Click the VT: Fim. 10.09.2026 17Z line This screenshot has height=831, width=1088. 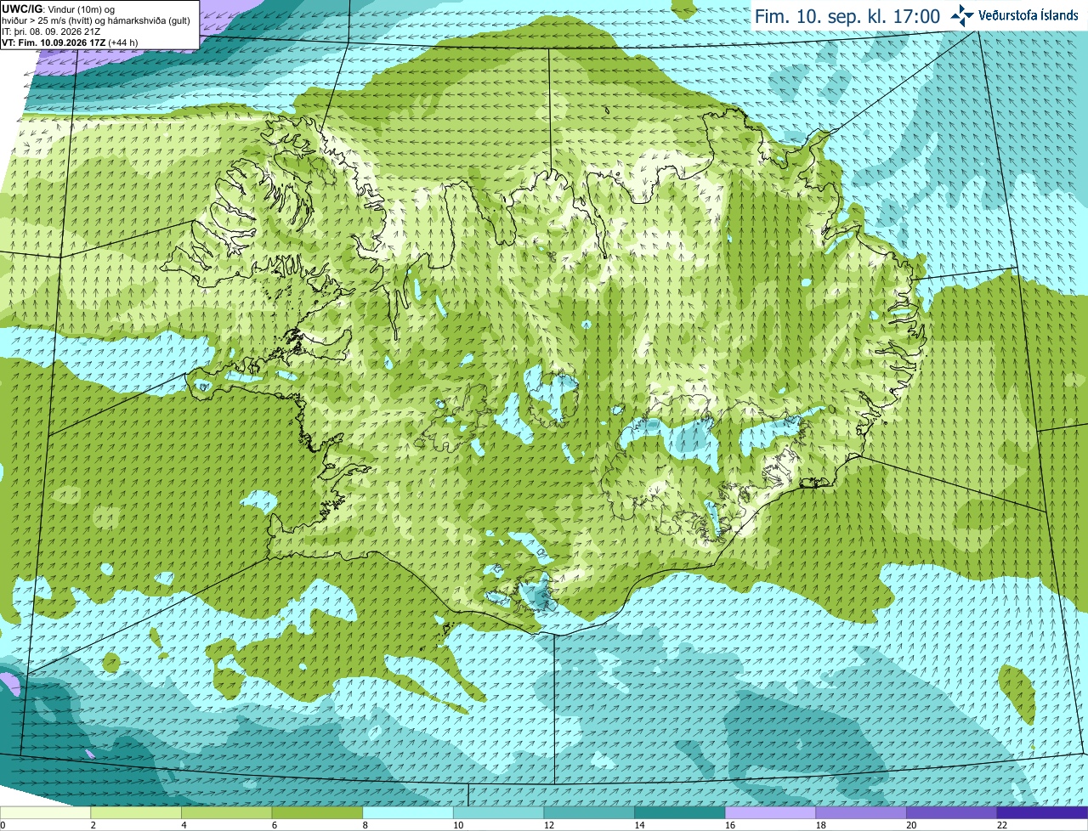pyautogui.click(x=70, y=42)
